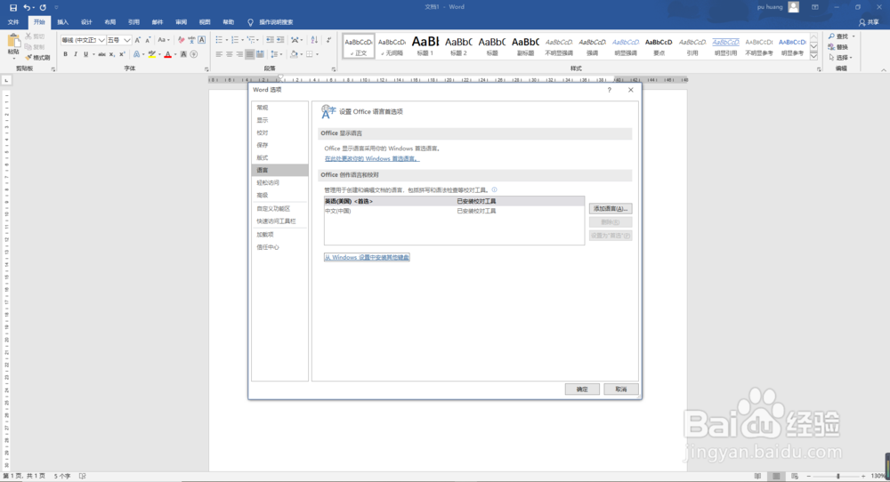Click the distributed alignment icon

(x=260, y=54)
